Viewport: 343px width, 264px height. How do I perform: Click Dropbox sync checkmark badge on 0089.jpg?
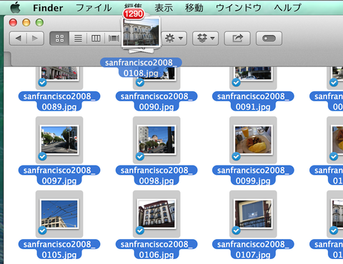(x=42, y=83)
